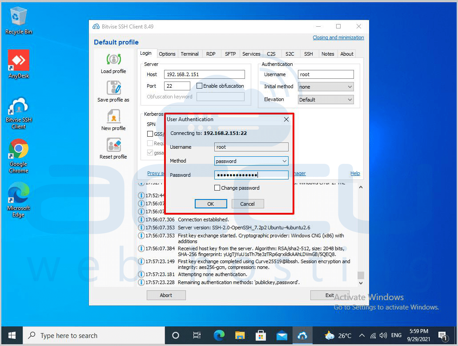Toggle Enable obfuscation checkbox
Viewport: 458px width, 346px height.
200,86
